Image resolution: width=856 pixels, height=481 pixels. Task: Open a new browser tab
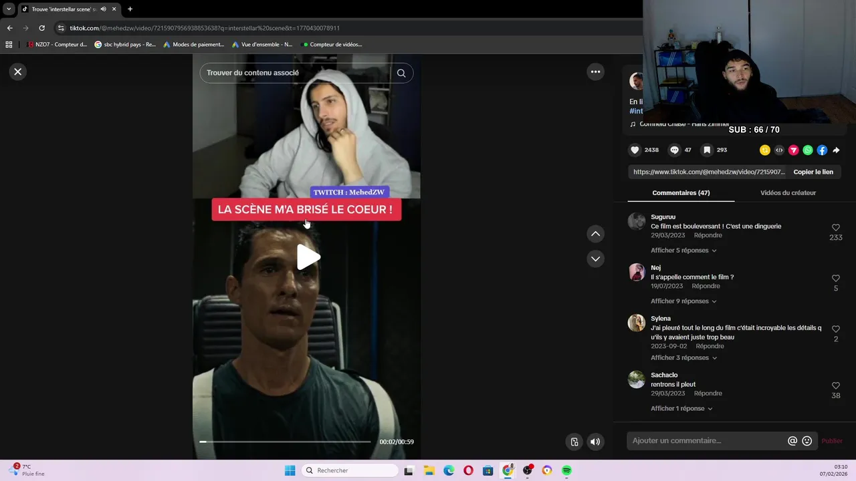pyautogui.click(x=130, y=9)
